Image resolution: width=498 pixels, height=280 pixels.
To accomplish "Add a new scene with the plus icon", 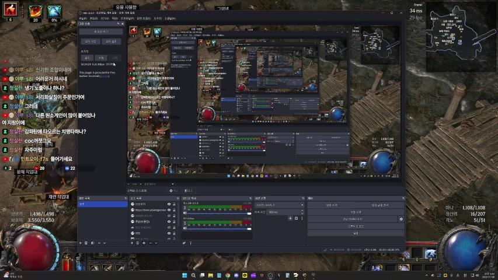I will (x=81, y=243).
